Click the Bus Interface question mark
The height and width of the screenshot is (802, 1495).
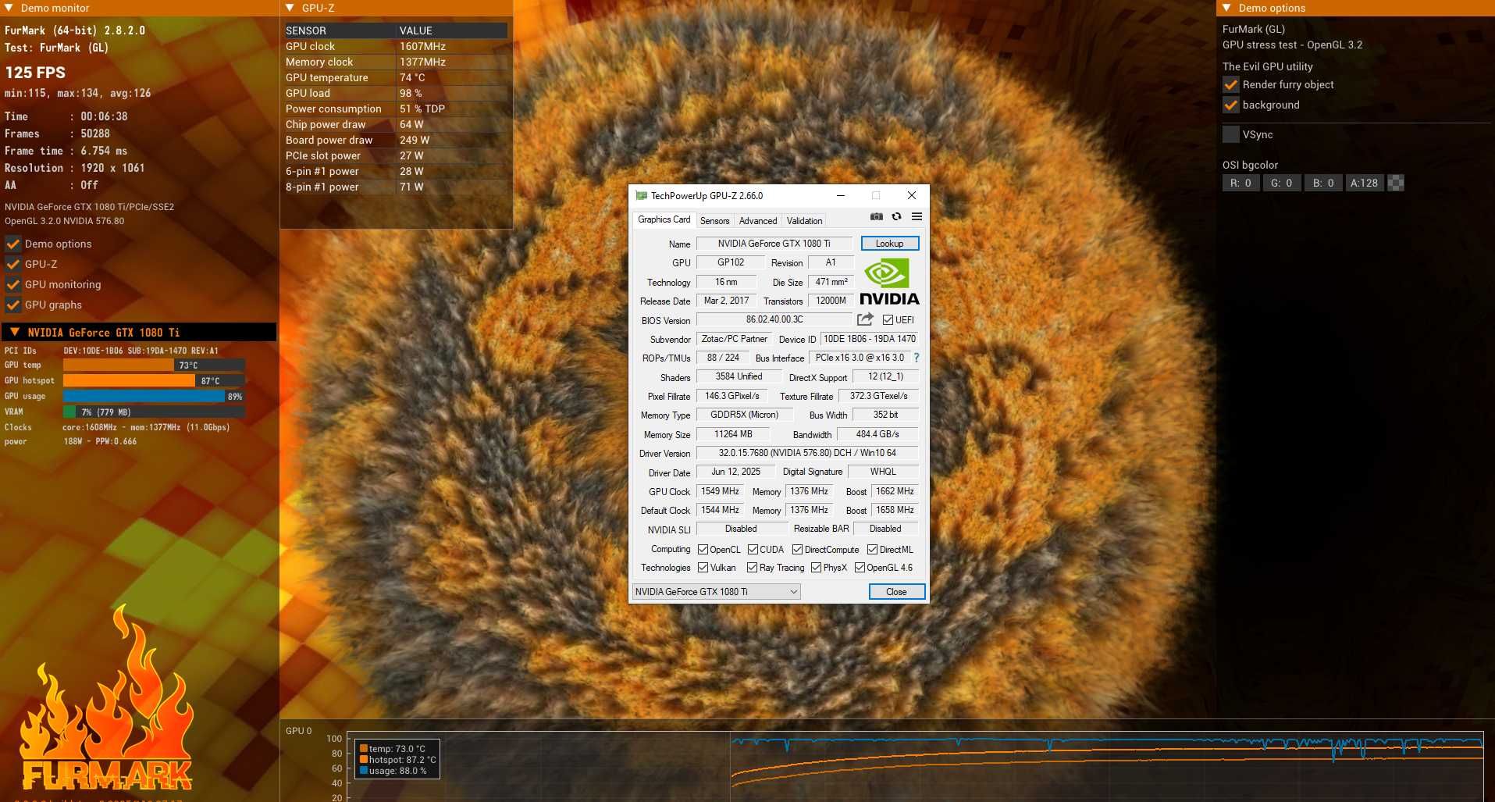point(917,358)
